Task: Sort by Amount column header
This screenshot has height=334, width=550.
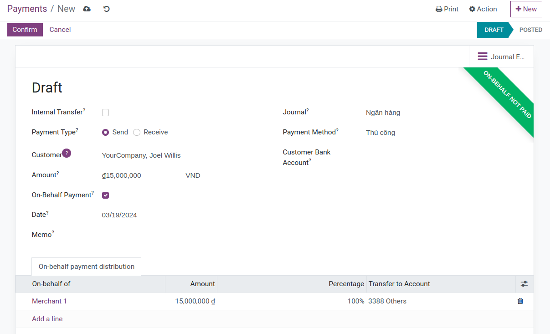Action: click(x=191, y=284)
